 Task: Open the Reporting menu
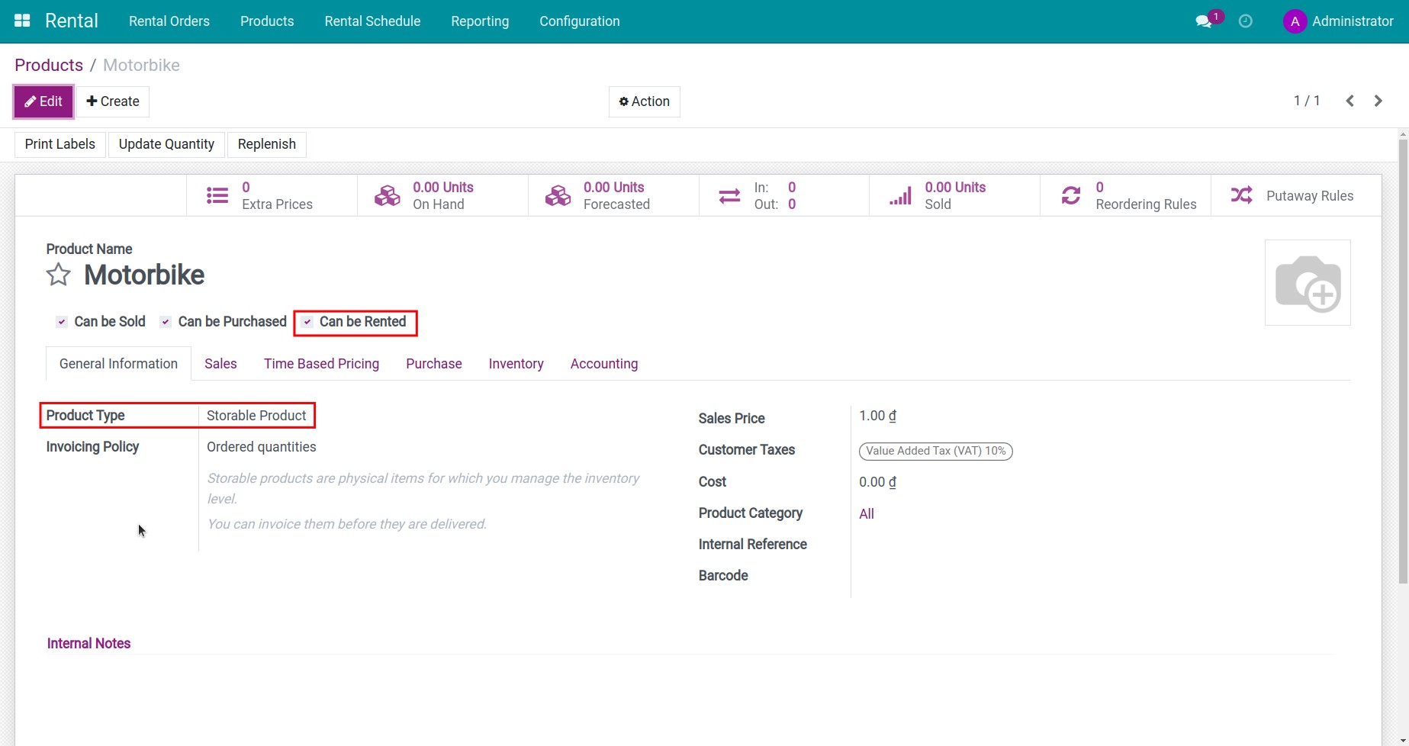point(480,21)
